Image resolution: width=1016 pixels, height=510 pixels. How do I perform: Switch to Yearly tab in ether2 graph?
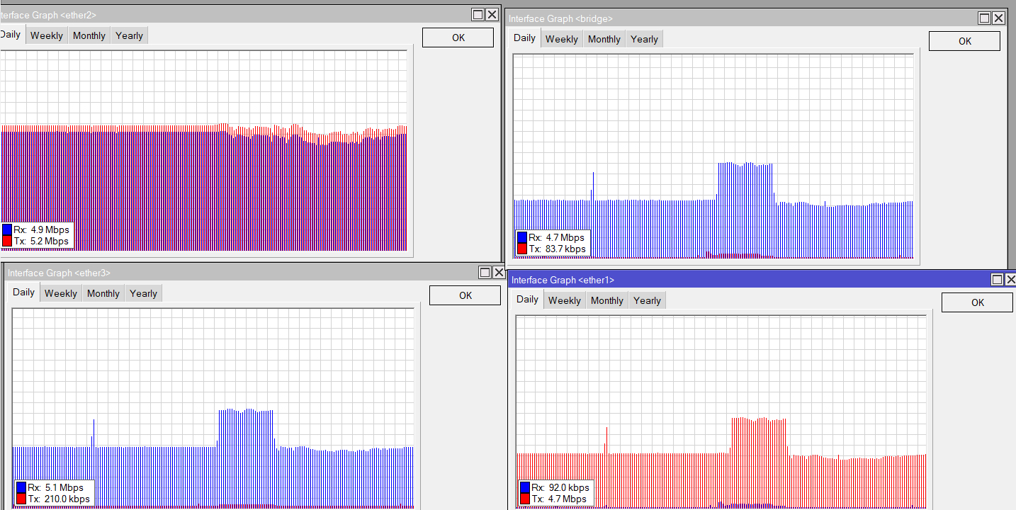pyautogui.click(x=129, y=35)
